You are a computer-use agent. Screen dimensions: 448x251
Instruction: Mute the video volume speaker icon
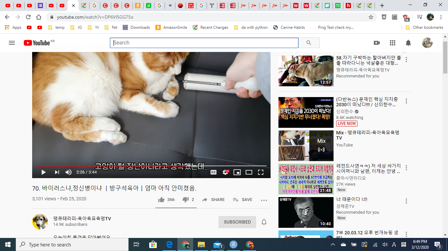point(69,172)
